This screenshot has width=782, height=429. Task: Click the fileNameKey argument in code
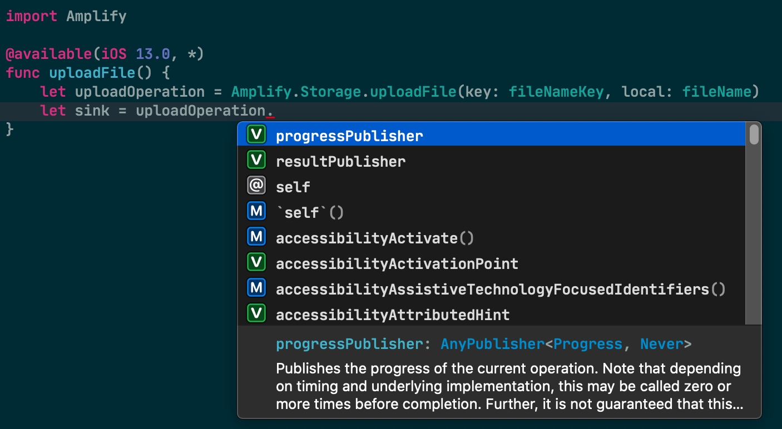pyautogui.click(x=556, y=92)
